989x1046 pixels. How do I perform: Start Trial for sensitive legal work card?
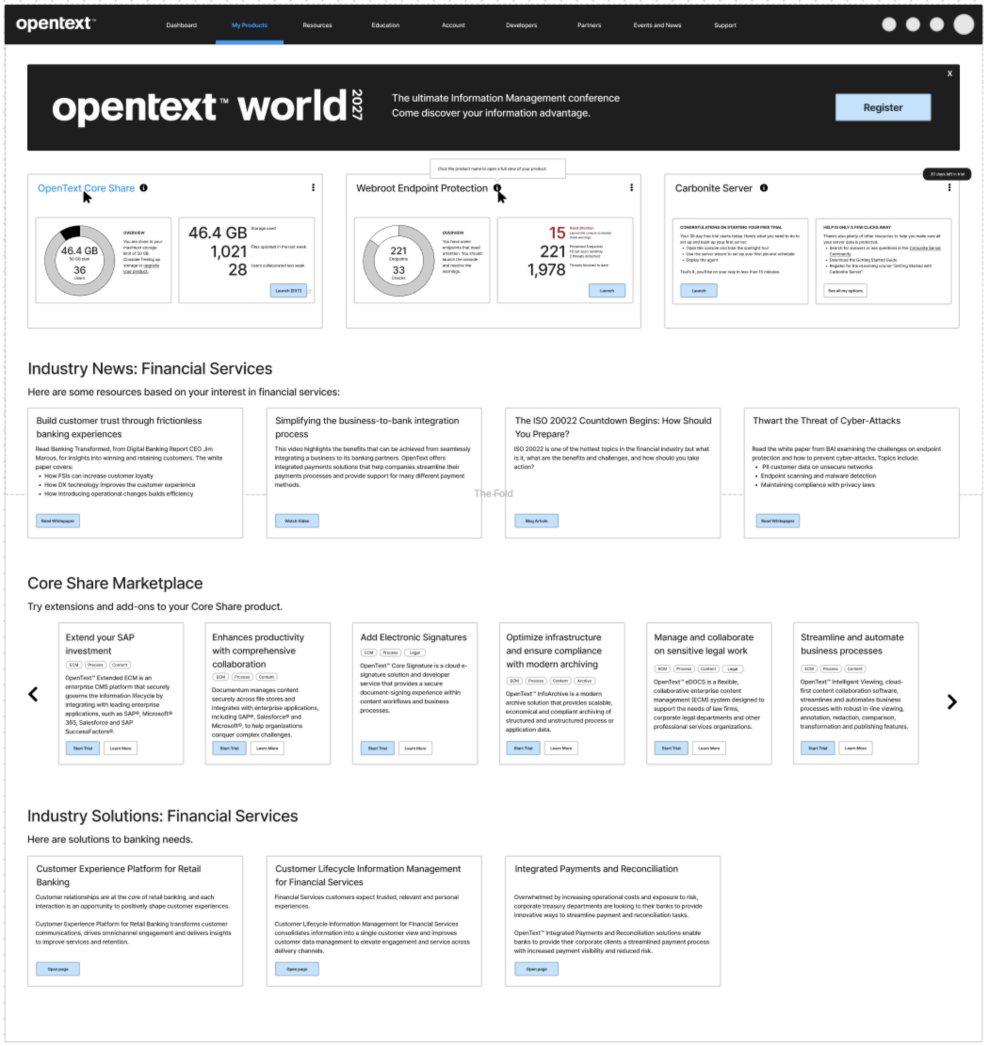(671, 748)
